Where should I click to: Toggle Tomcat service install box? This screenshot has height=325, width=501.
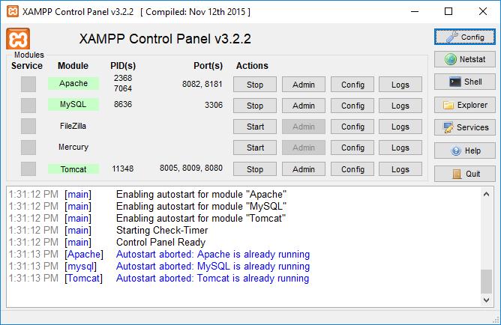point(28,168)
